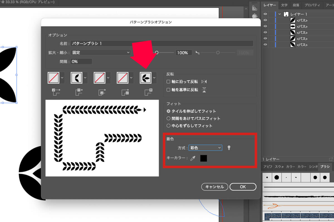Click the 名前 brush name input field

[x=162, y=44]
